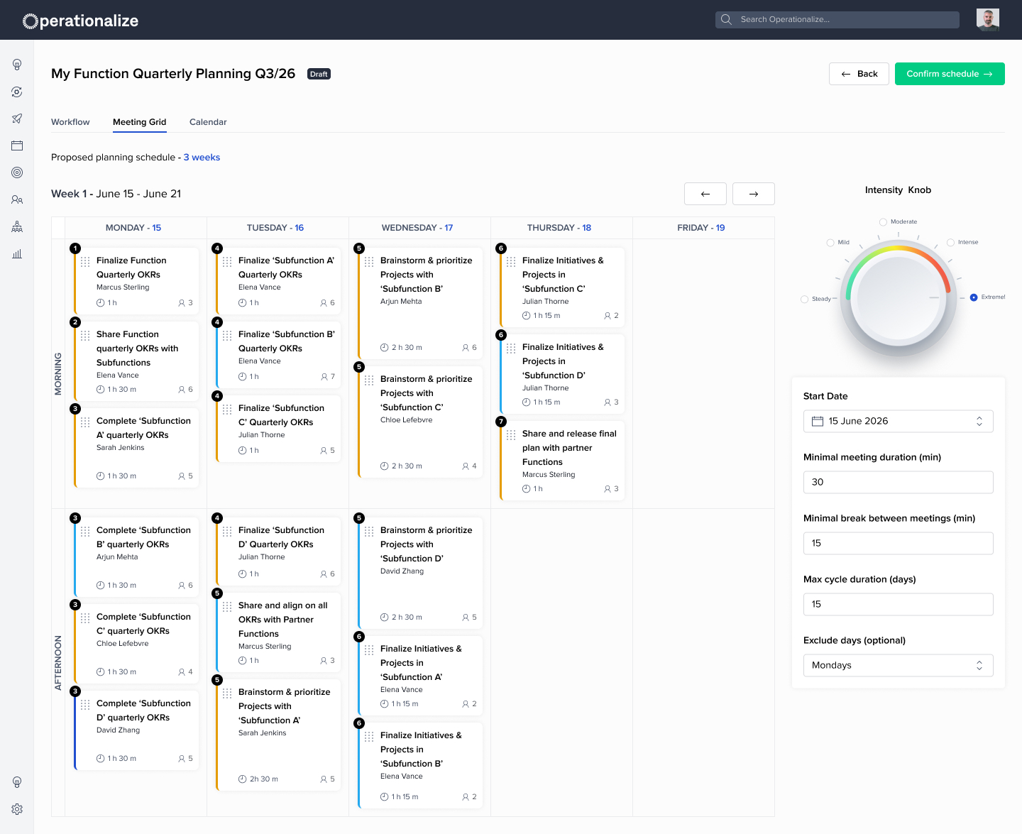Screen dimensions: 1022x834
Task: Grab drag handle of Complete 'Subfunction D' quarterly OKRs
Action: (x=85, y=705)
